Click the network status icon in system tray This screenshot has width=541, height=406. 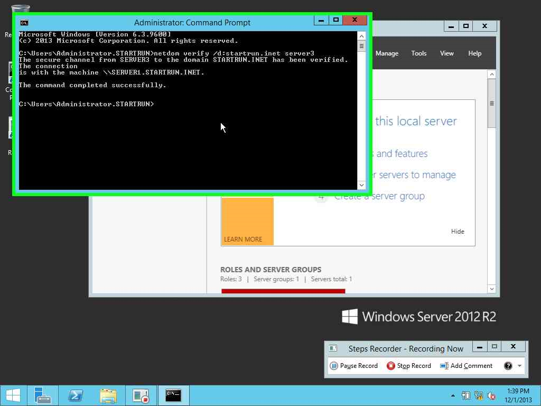point(478,395)
